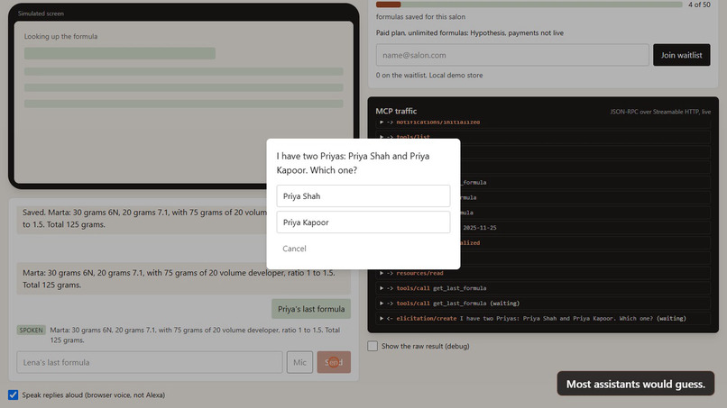Choose Priya Shah in the dialog

pos(363,196)
